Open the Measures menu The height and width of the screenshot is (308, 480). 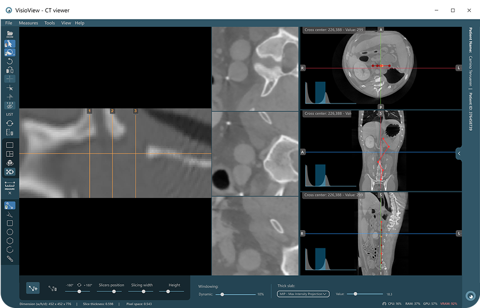(28, 23)
